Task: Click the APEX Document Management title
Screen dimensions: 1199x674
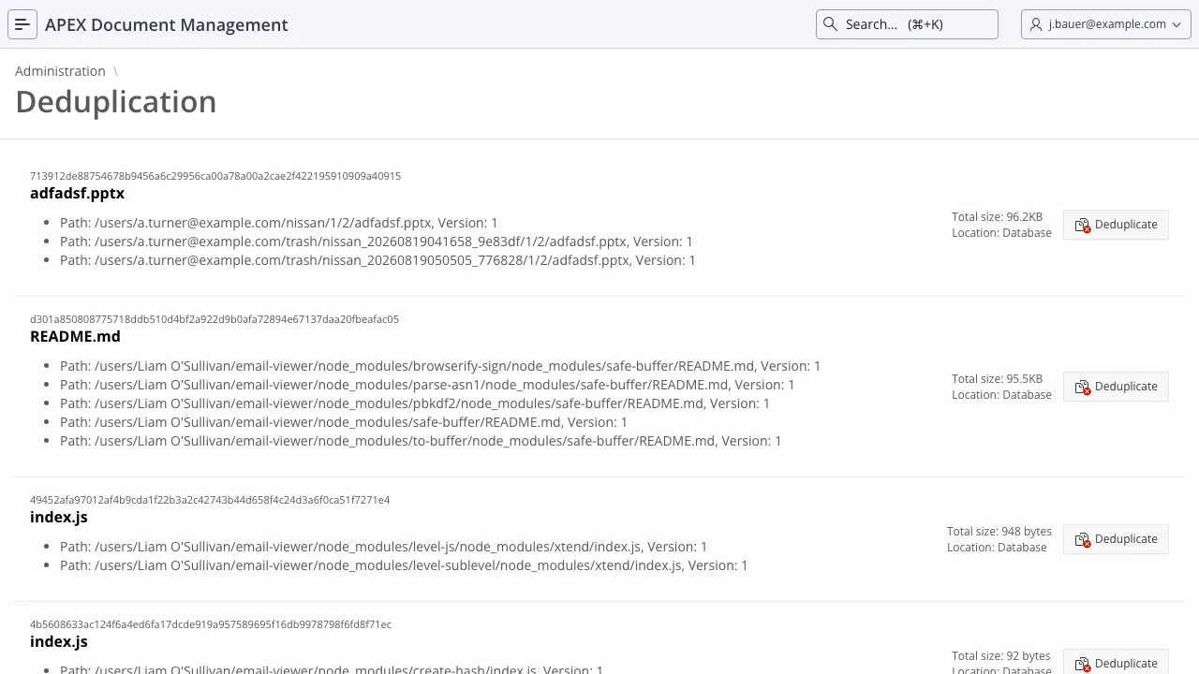Action: 167,24
